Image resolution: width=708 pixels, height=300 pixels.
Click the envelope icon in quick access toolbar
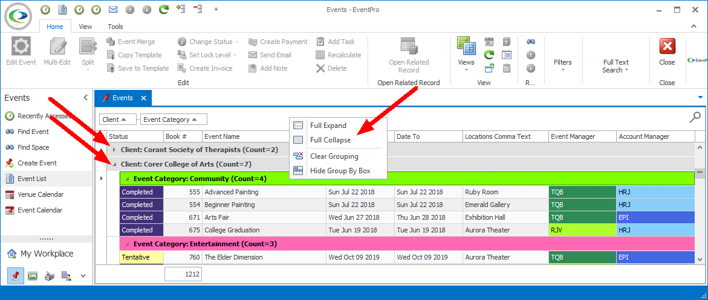(113, 9)
